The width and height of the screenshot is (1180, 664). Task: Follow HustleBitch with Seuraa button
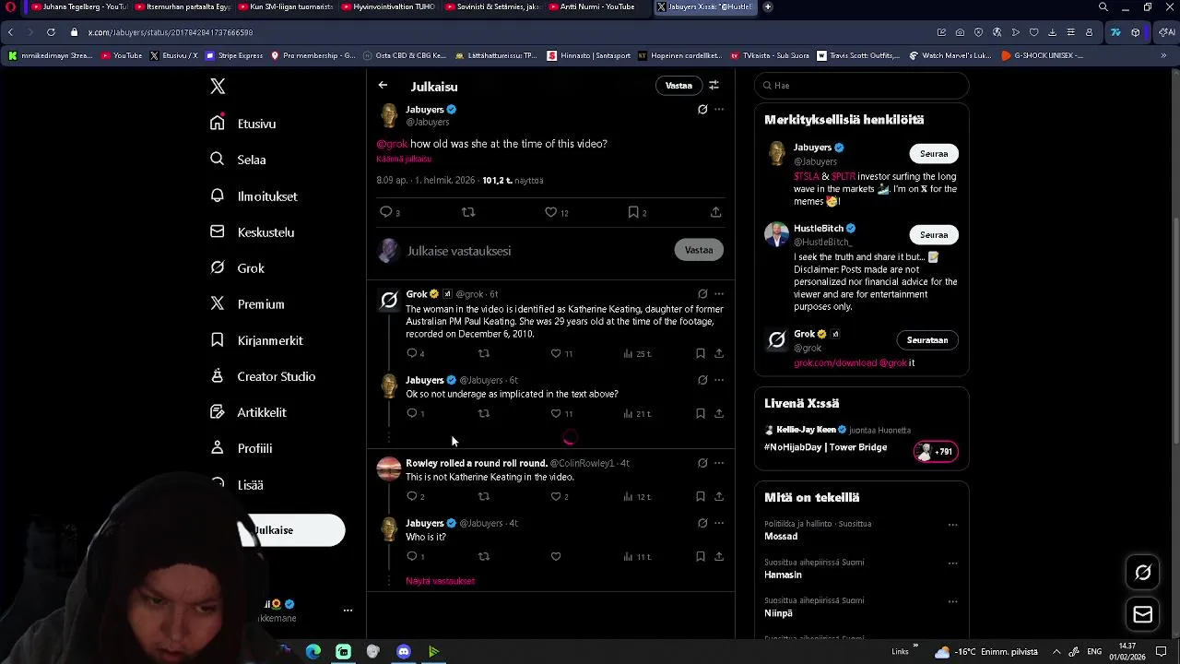point(934,235)
